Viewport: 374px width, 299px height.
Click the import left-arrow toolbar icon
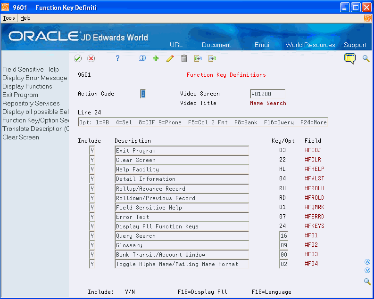(198, 58)
